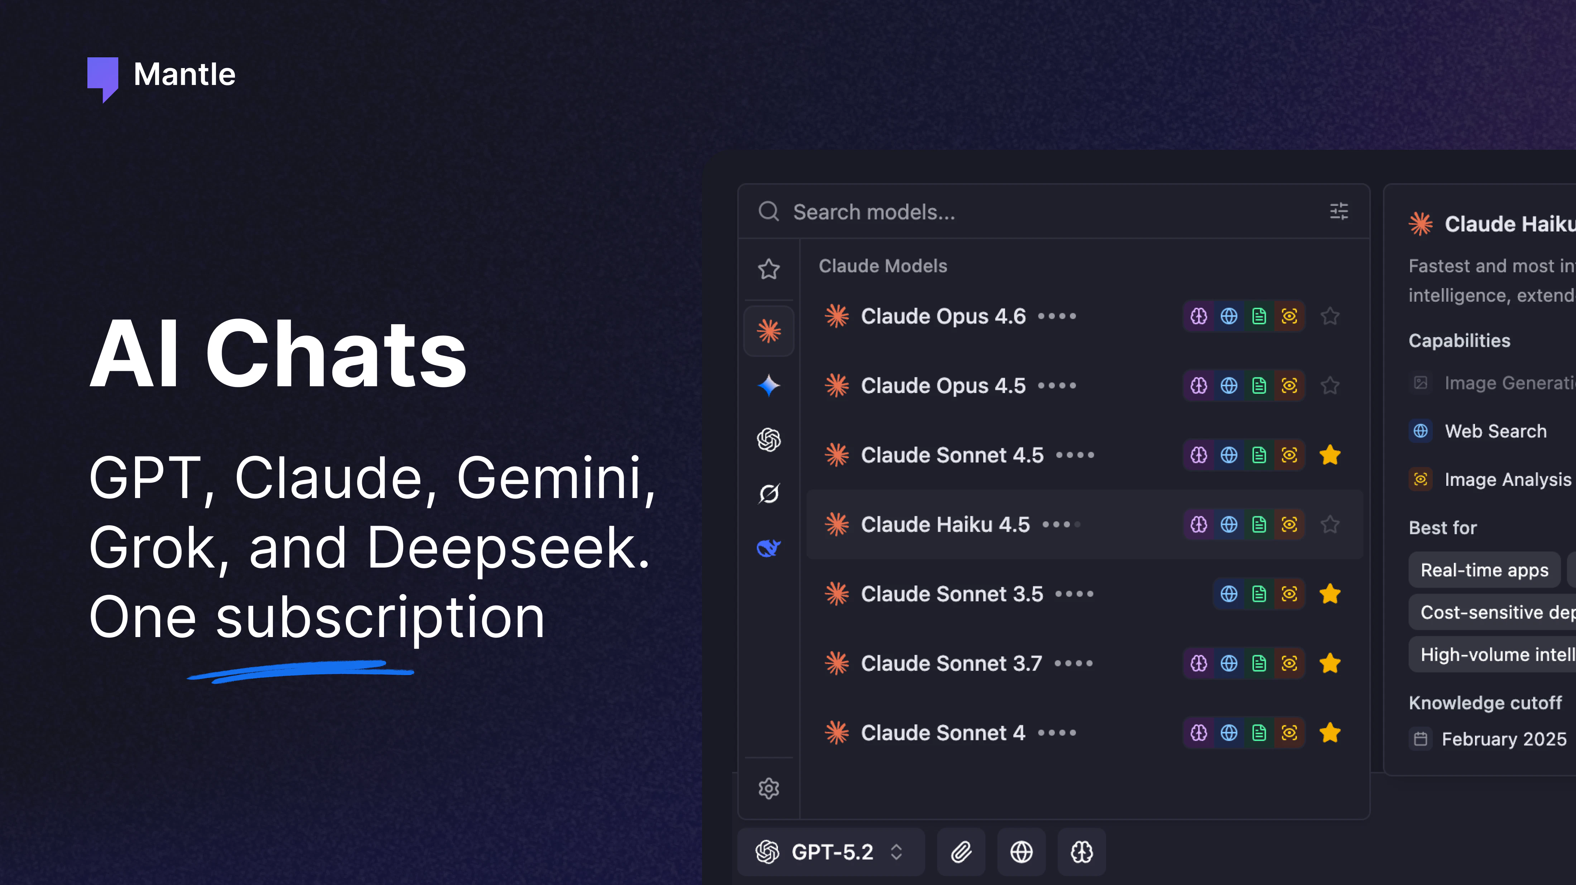Click the Real-time apps tag
Image resolution: width=1576 pixels, height=885 pixels.
coord(1484,570)
